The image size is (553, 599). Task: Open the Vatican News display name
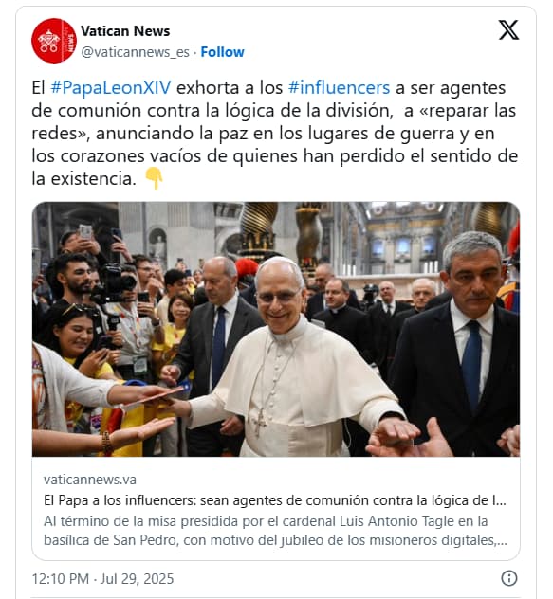pos(125,31)
